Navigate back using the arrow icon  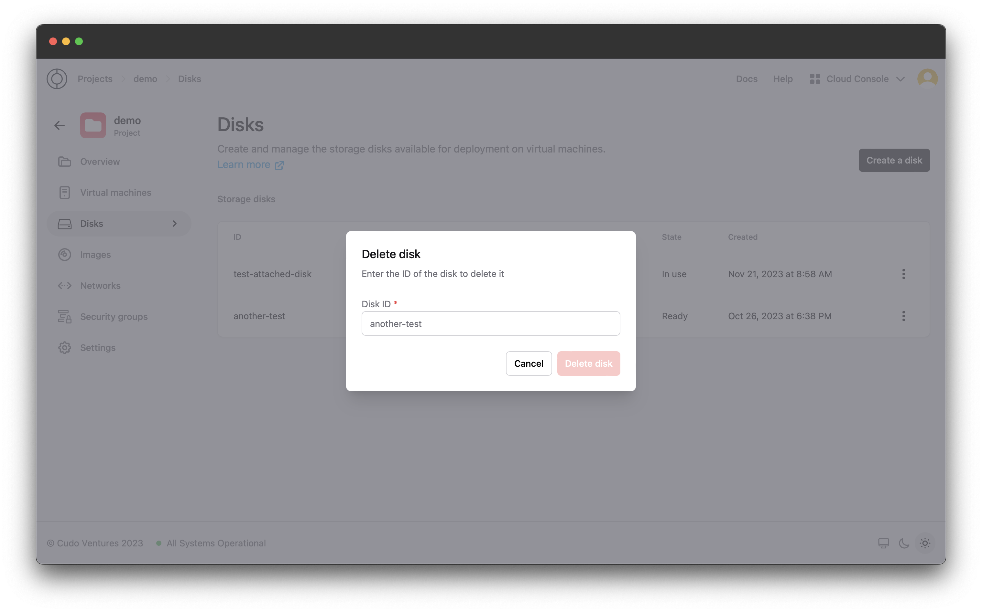59,125
